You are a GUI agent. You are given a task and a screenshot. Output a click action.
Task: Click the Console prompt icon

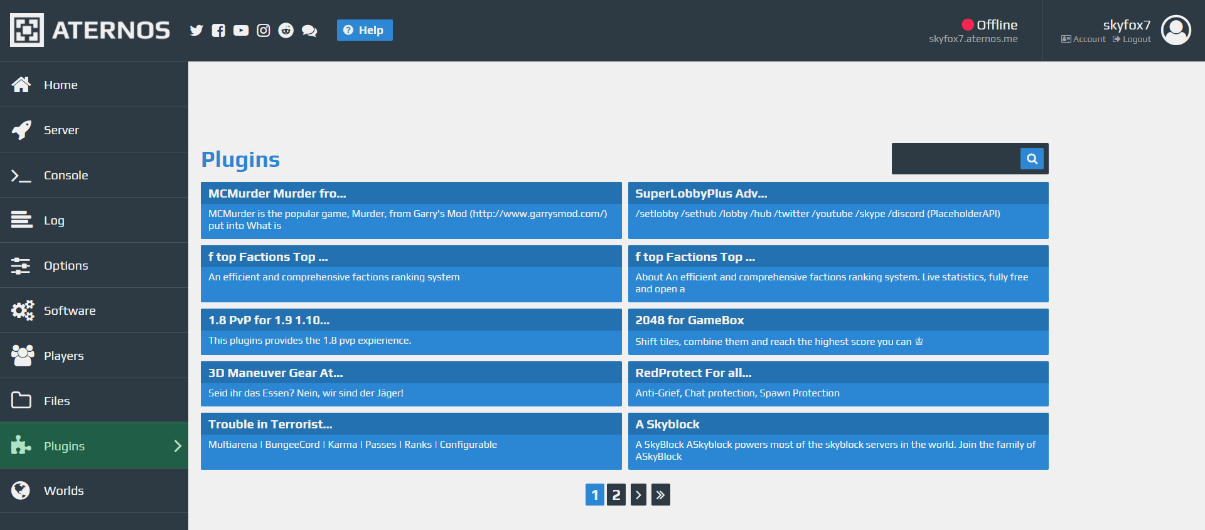pos(21,176)
